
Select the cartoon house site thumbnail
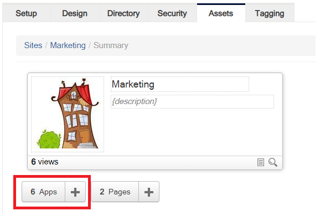point(68,114)
